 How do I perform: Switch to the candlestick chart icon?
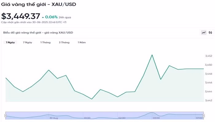click(x=210, y=32)
